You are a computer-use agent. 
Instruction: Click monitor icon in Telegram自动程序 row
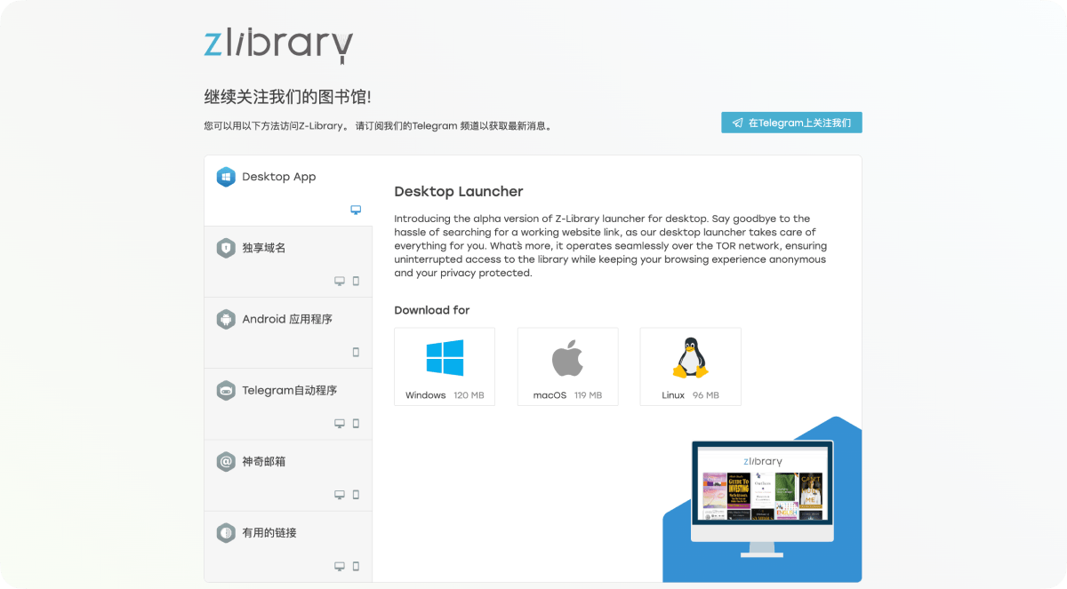pos(340,424)
